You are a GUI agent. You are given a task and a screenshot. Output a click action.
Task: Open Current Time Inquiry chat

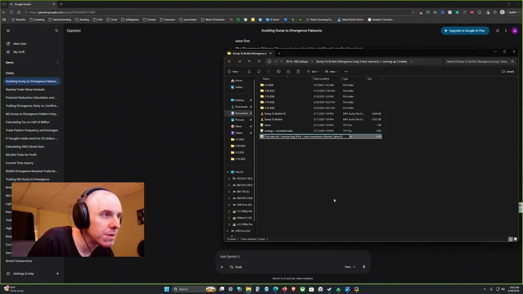coord(20,163)
